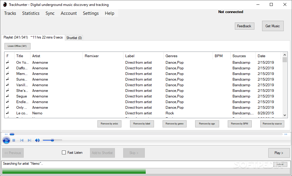Open the Help menu

point(110,13)
